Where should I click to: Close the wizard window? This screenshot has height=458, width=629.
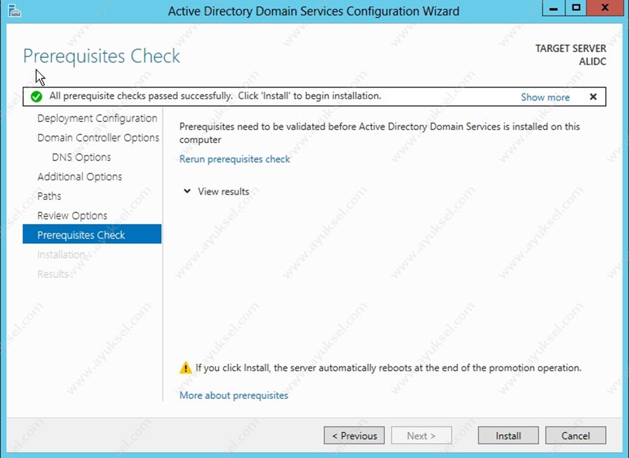pos(605,8)
